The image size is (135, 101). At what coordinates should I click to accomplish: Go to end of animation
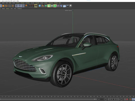tap(121, 99)
